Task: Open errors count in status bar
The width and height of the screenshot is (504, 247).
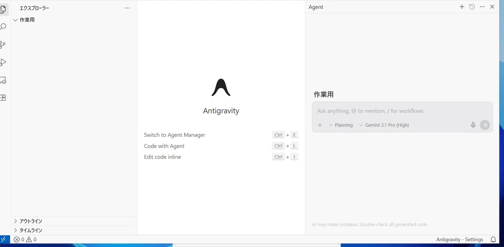Action: pyautogui.click(x=19, y=239)
